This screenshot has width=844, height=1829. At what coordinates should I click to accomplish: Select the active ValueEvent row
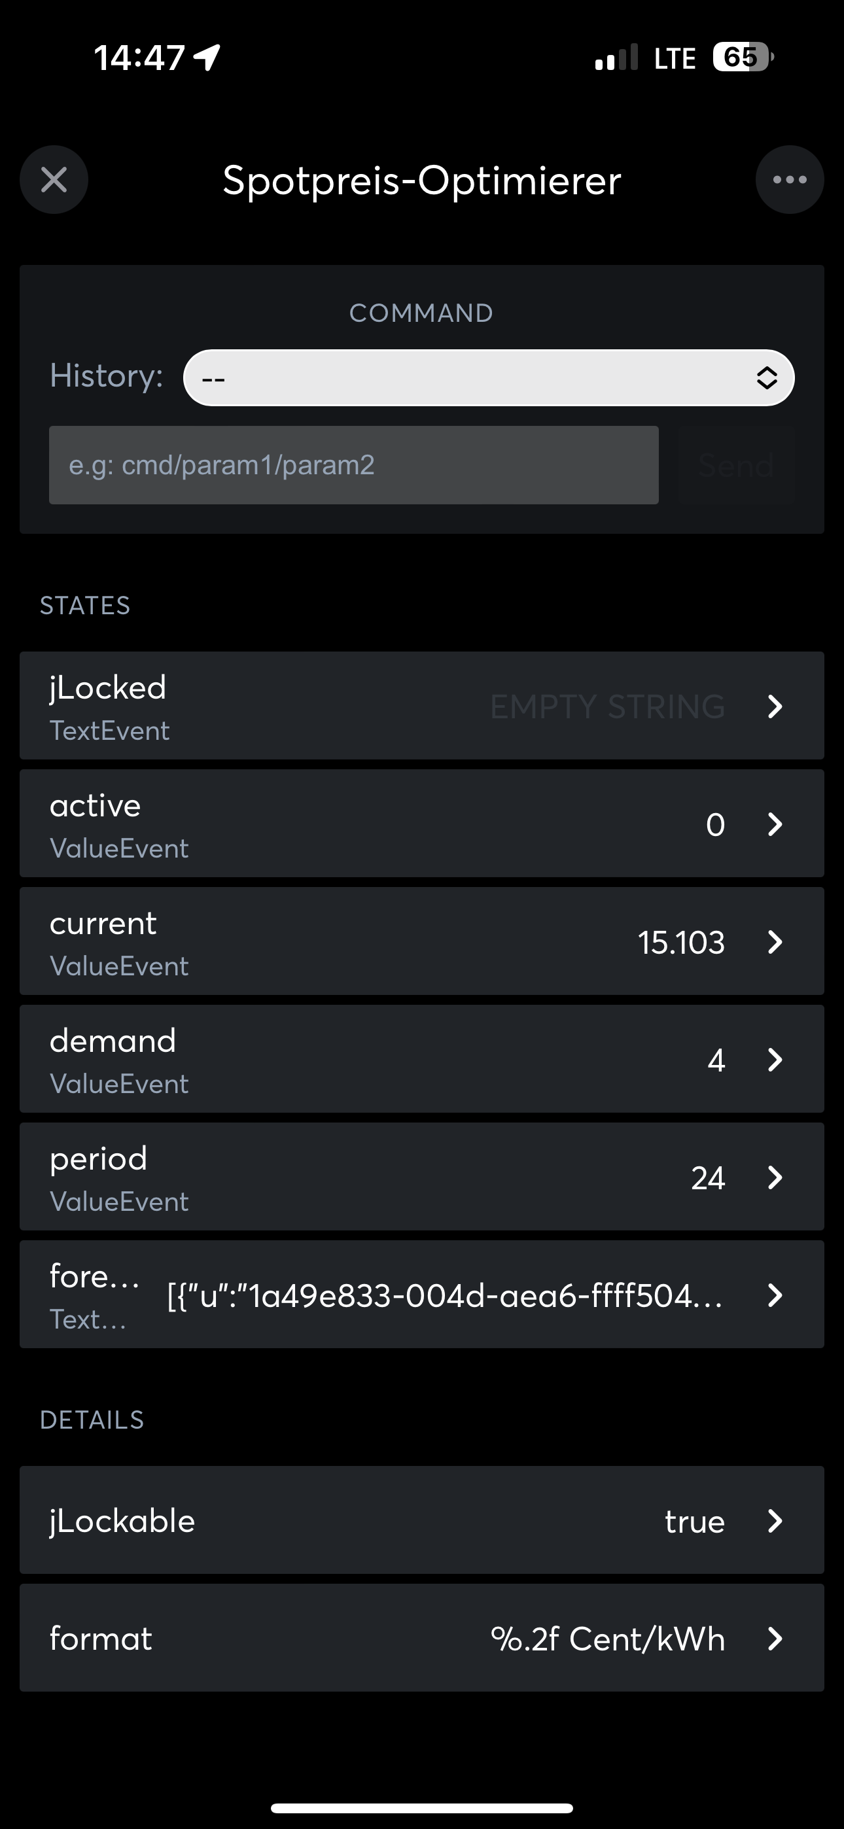(x=284, y=824)
